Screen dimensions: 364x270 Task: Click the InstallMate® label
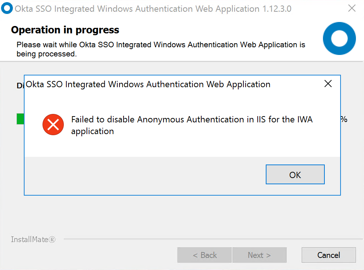pyautogui.click(x=33, y=240)
